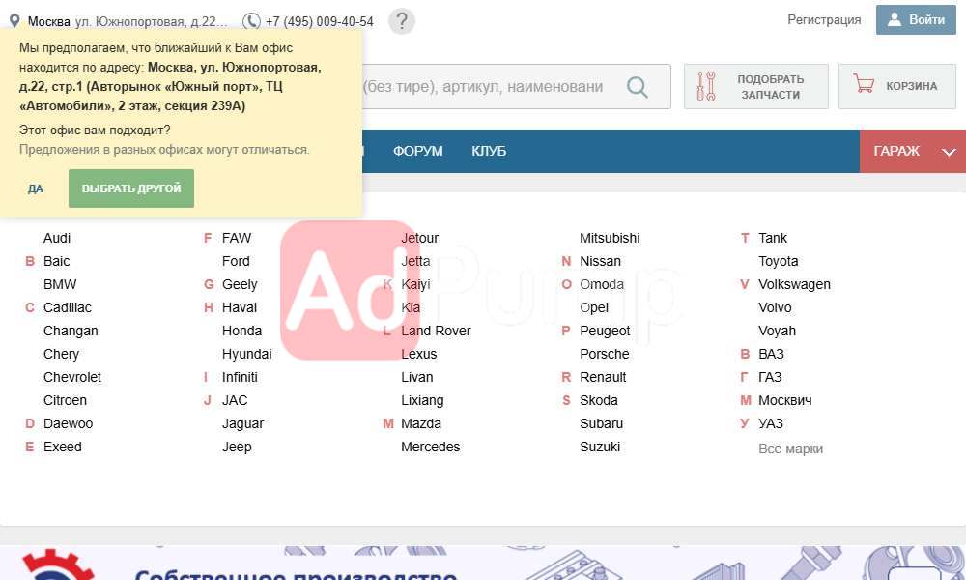Select the Land Rover brand
The width and height of the screenshot is (966, 580).
click(436, 331)
